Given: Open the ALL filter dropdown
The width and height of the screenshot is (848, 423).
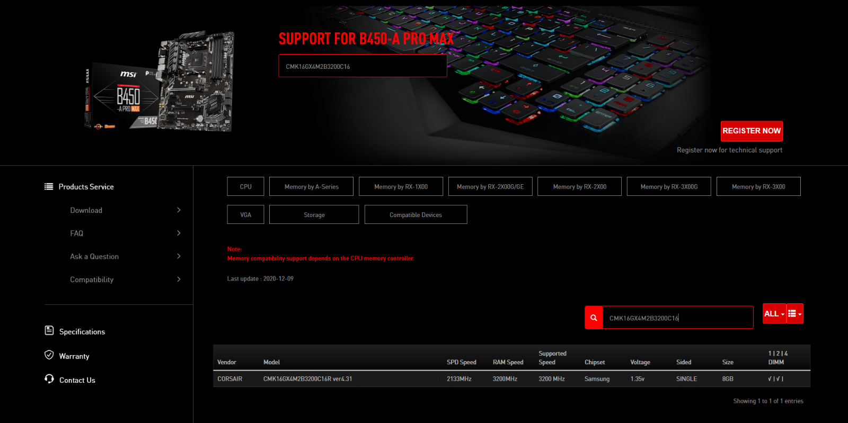Looking at the screenshot, I should coord(774,313).
